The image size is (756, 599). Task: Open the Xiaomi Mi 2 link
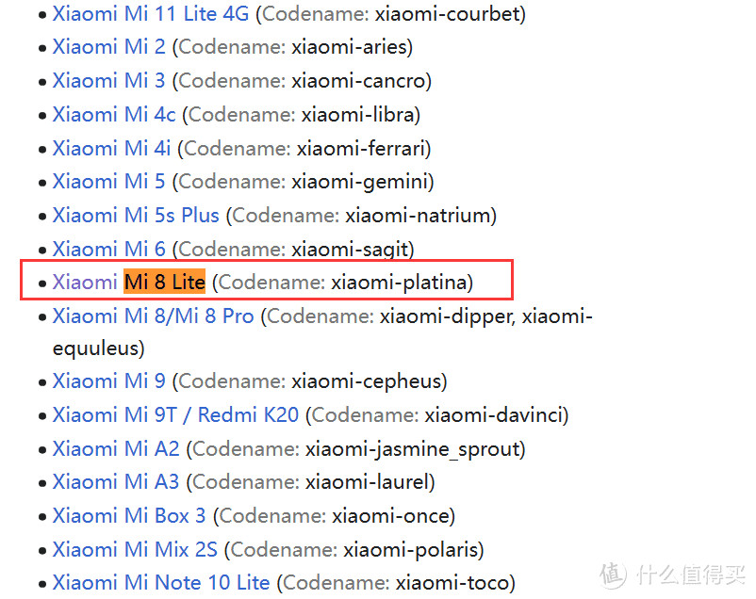(108, 47)
